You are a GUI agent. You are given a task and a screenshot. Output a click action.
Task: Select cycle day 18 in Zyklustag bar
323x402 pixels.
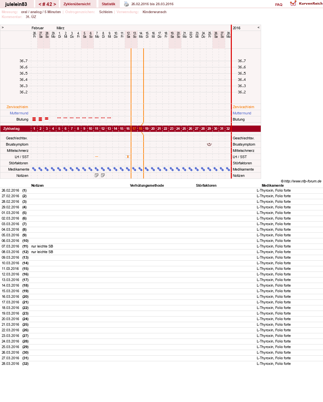pyautogui.click(x=141, y=129)
